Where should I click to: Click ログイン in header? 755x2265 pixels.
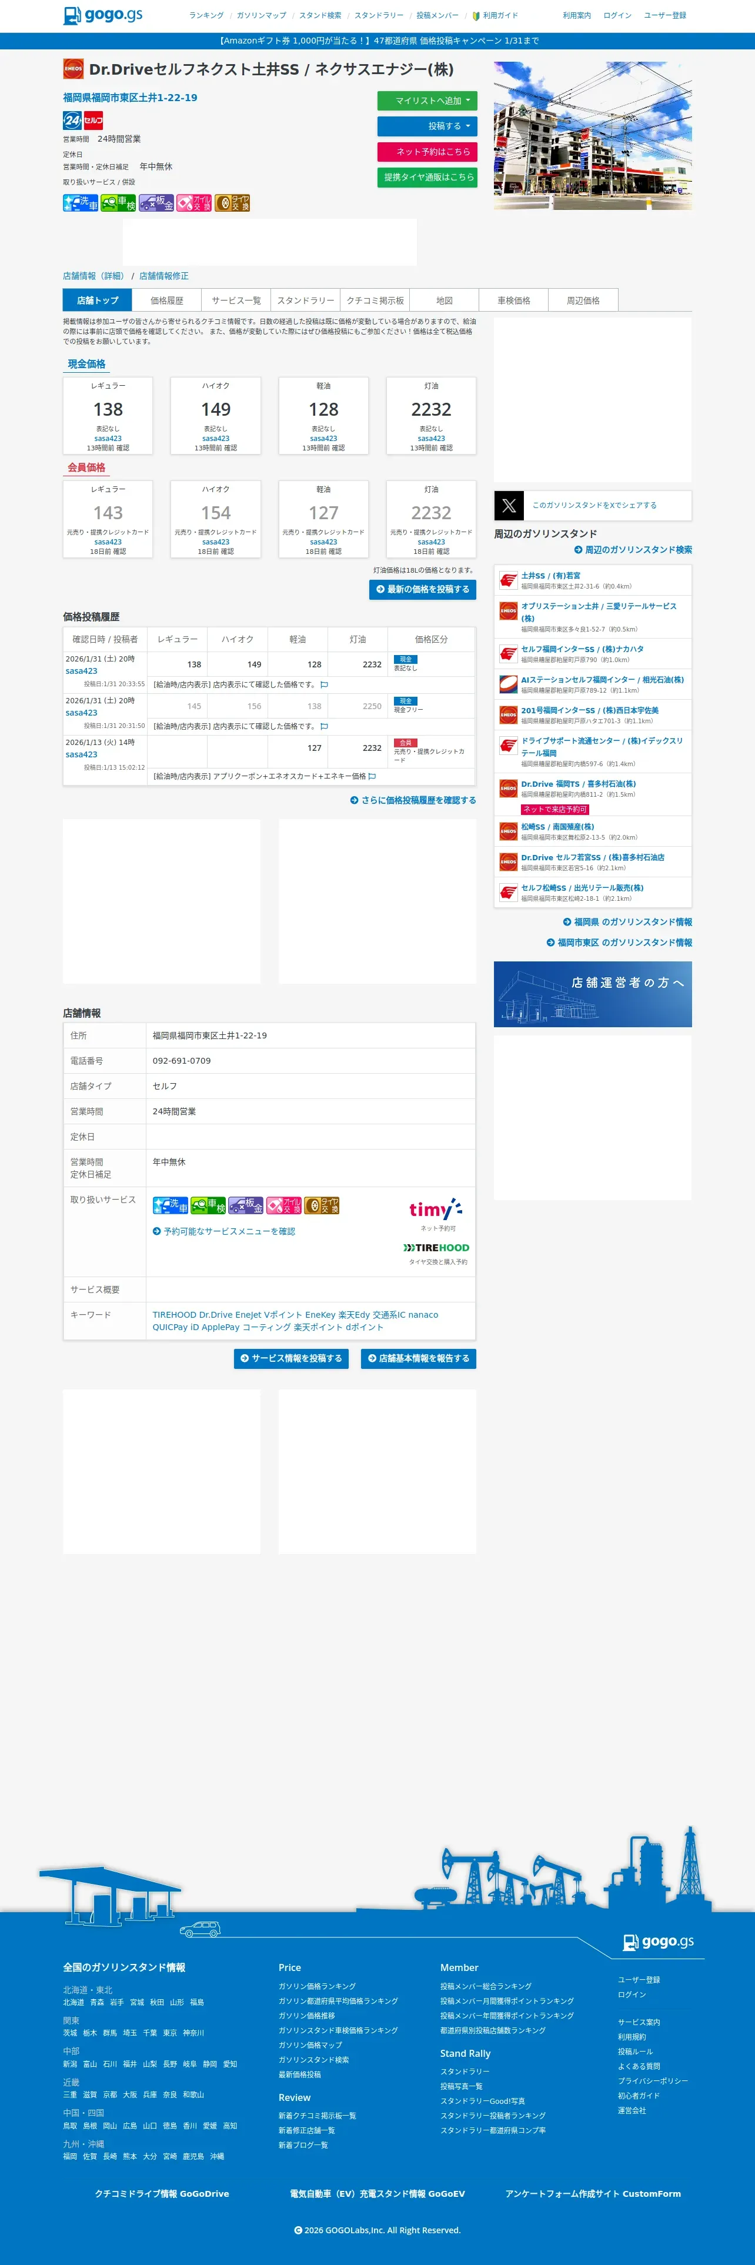(x=617, y=16)
